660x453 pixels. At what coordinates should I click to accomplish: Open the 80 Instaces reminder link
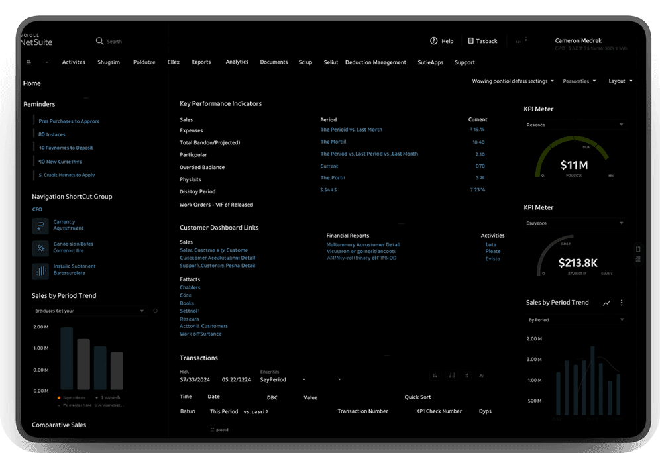pos(52,134)
